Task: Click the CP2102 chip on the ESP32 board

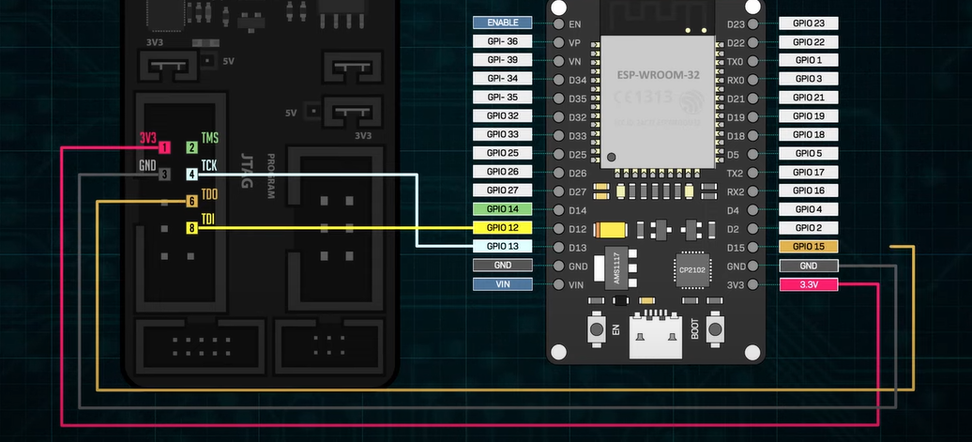Action: tap(692, 270)
